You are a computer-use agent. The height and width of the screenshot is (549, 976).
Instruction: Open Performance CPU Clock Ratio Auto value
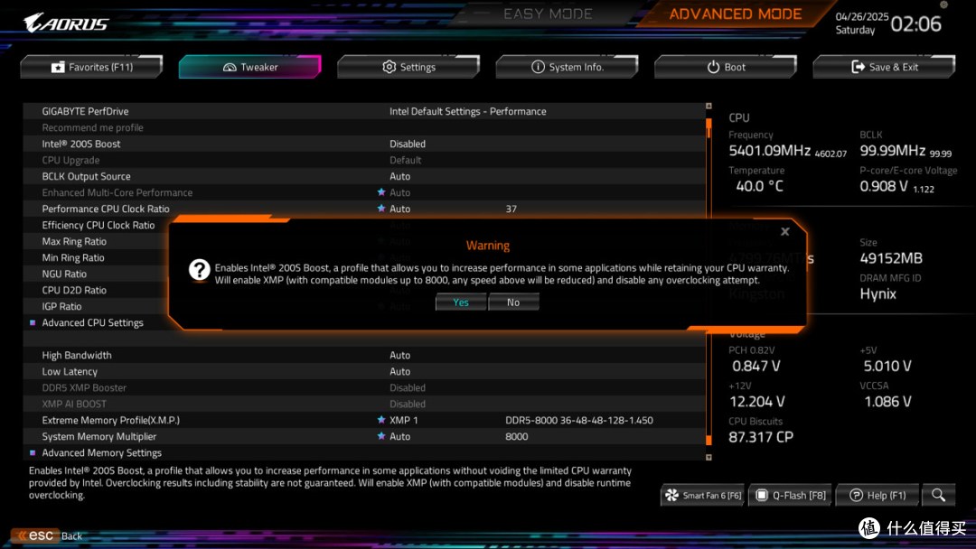(x=399, y=209)
